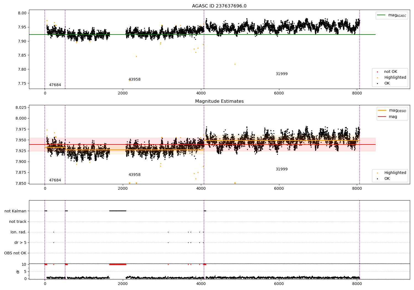Select the "OBS not OK" axis label
Screen dimensions: 414x290
click(x=15, y=253)
